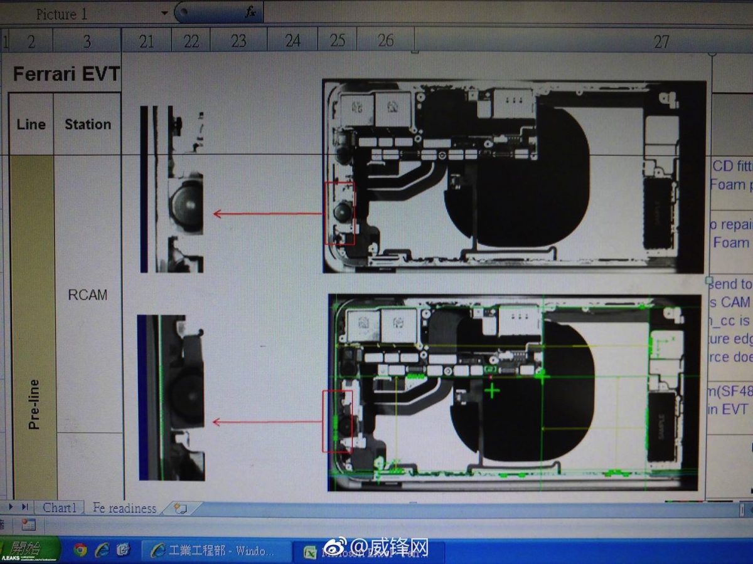Click the insert new worksheet tab icon
The width and height of the screenshot is (753, 564).
[180, 509]
